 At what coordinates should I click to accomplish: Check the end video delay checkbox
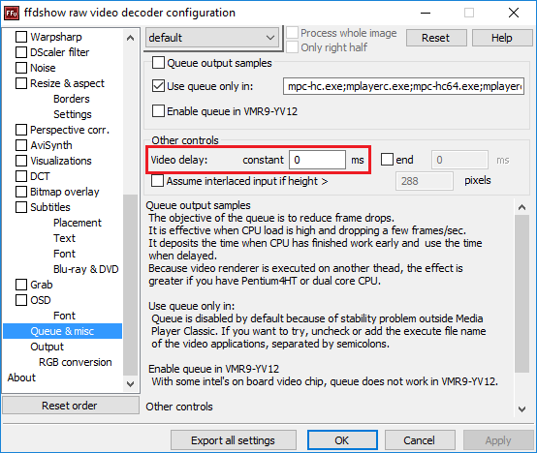[x=387, y=160]
